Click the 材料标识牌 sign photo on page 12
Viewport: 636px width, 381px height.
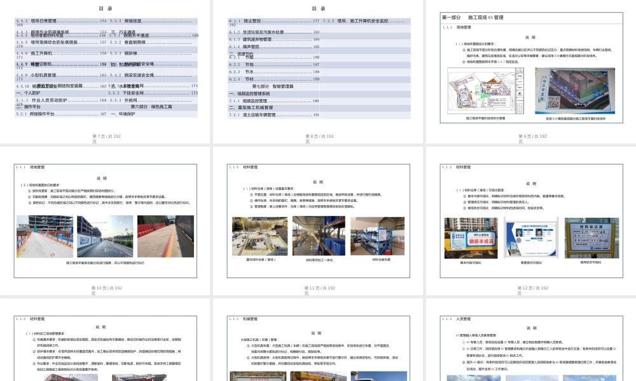point(591,238)
